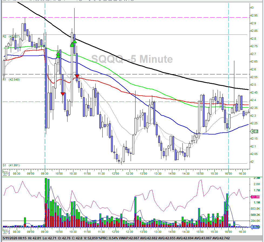Click the 1.1M value on the volume axis
Viewport: 264px width, 242px height.
(x=257, y=202)
